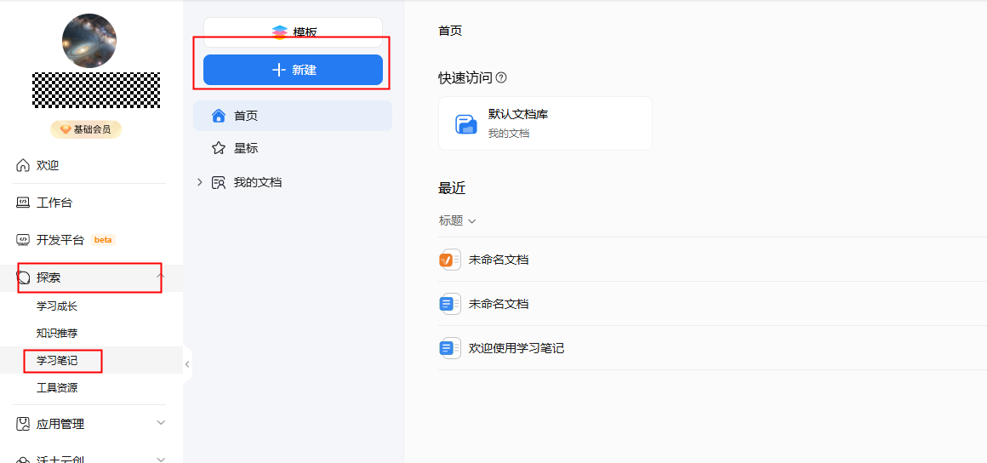Click the layered 模板 icon

coord(279,32)
